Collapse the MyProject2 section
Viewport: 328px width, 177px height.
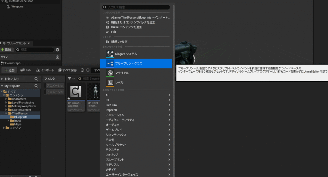coord(2,86)
